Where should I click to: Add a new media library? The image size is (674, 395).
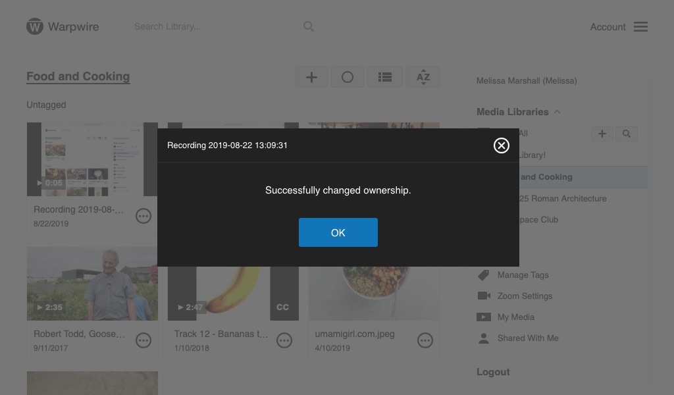602,134
